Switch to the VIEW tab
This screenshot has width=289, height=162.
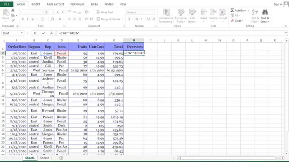coord(123,4)
